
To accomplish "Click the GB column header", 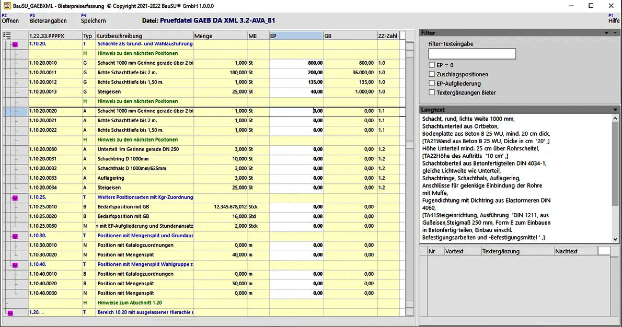I will coord(350,36).
